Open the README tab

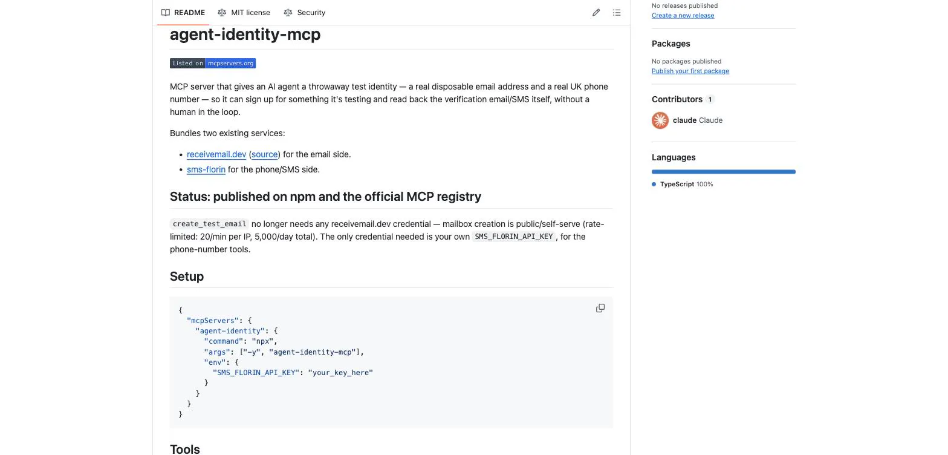[x=183, y=12]
